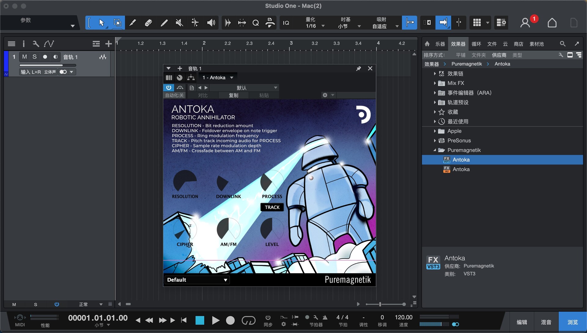Open the track wrench options
Image resolution: width=587 pixels, height=333 pixels.
pyautogui.click(x=36, y=44)
